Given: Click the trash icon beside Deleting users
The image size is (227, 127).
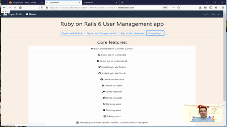Looking at the screenshot, I should tap(104, 110).
